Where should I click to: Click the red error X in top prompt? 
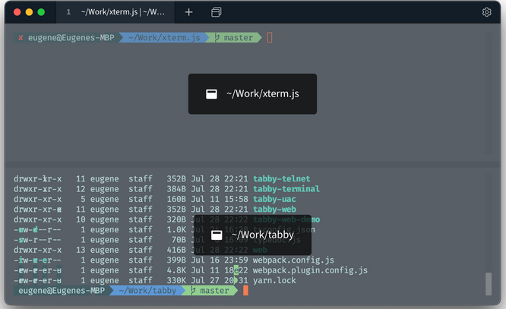tap(21, 38)
